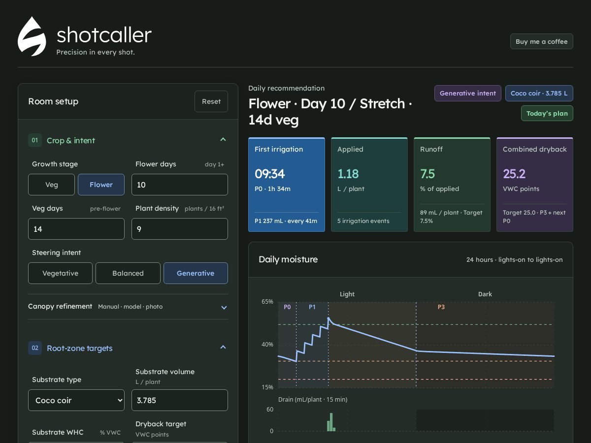Click the 02 section number badge
Screen dimensions: 591x443
(x=35, y=348)
